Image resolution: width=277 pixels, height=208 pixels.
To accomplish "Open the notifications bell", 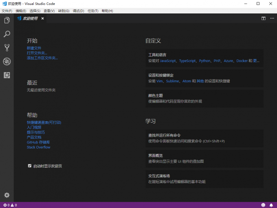I will click(271, 205).
